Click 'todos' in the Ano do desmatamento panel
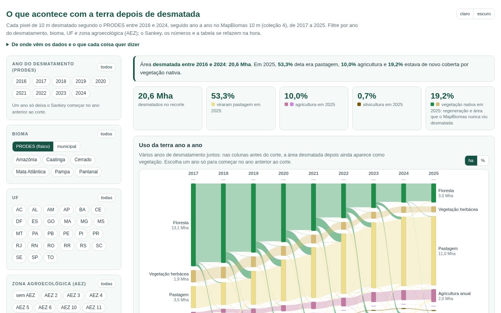The image size is (501, 313). (106, 67)
